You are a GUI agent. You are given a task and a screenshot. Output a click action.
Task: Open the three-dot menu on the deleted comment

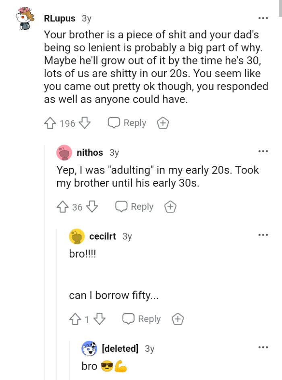pos(263,347)
